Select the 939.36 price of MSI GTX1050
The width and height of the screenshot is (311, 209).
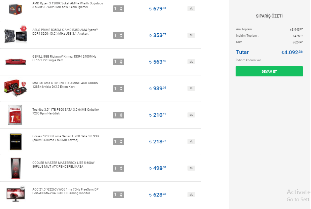(158, 89)
